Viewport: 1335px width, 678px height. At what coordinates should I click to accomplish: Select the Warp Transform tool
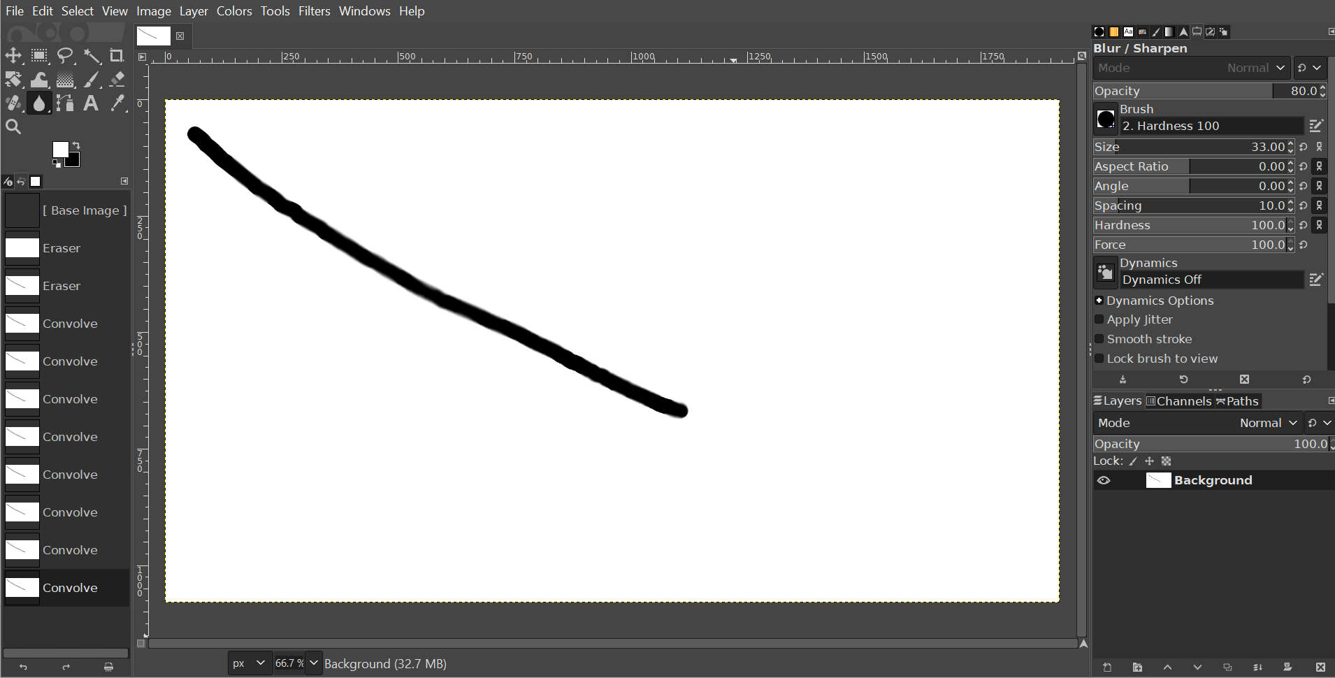coord(39,80)
